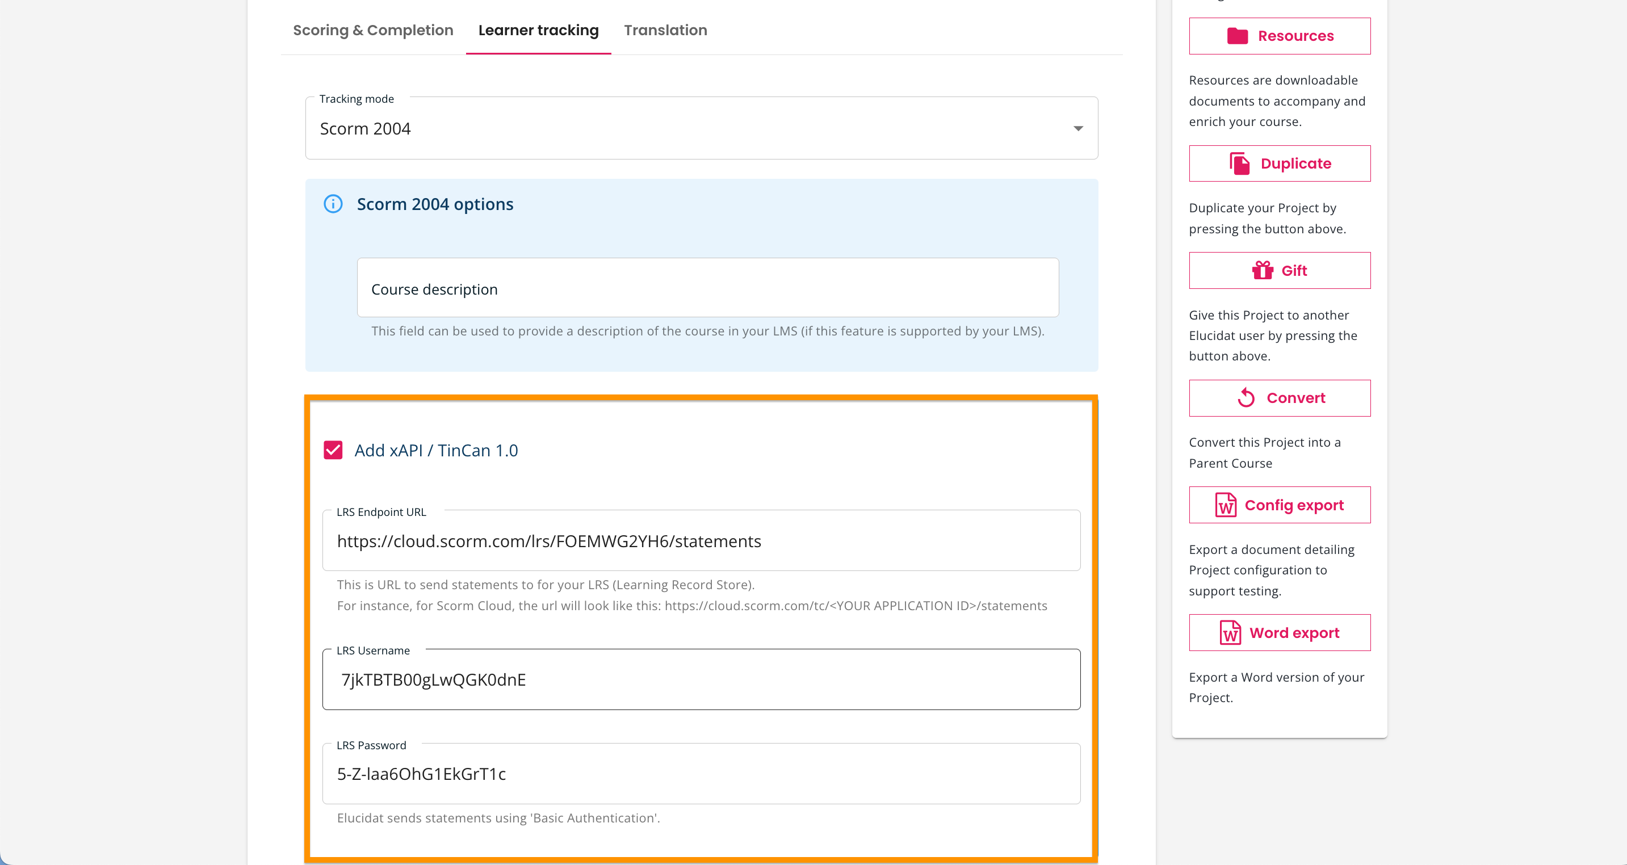Viewport: 1627px width, 865px height.
Task: Click the 'Convert this Project into a Parent Course' text
Action: pos(1264,453)
